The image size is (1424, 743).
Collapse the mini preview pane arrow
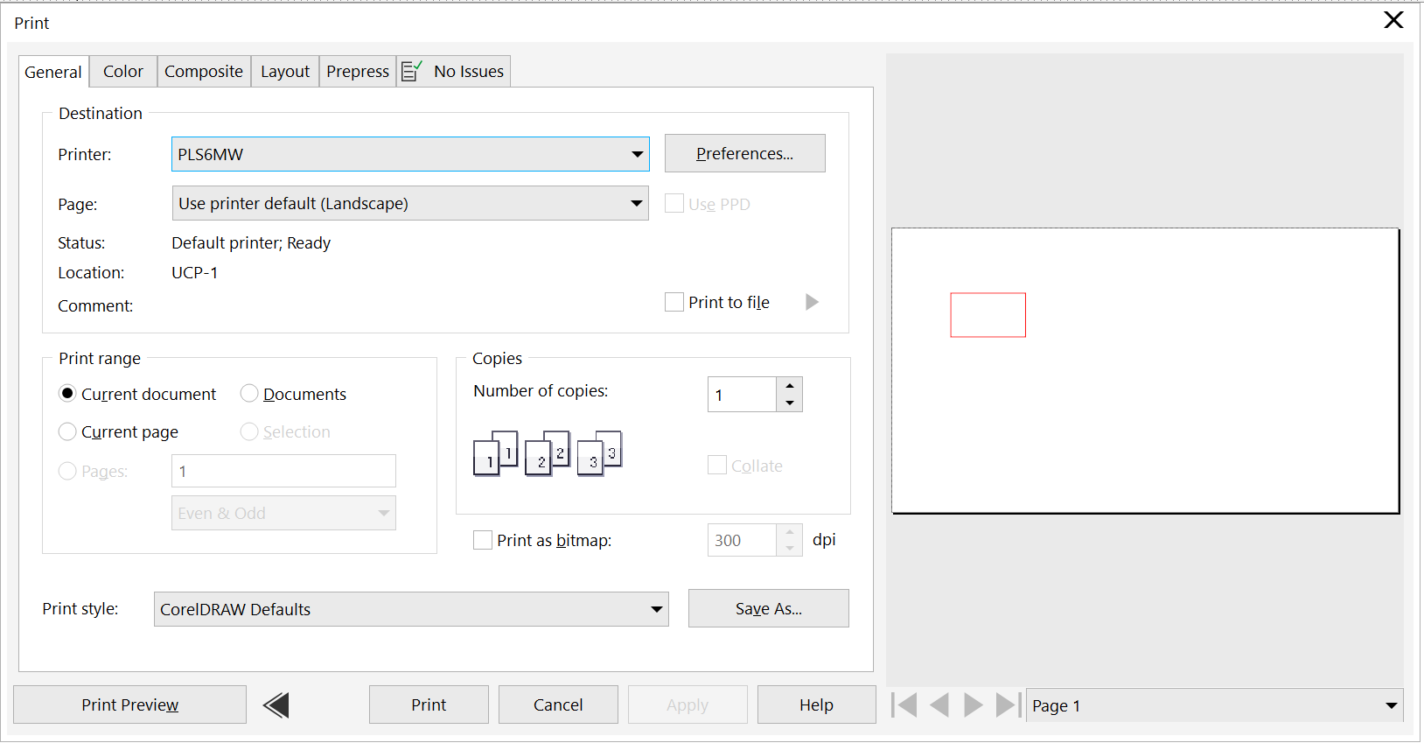276,704
